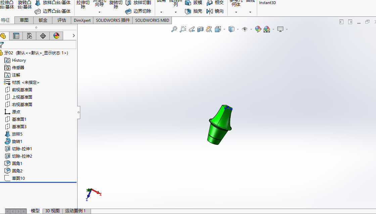Select the green 3D model body

tap(220, 125)
